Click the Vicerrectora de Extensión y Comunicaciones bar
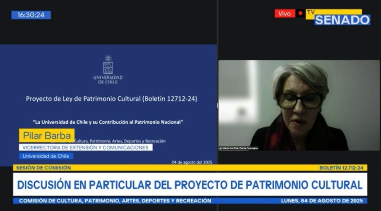This screenshot has width=381, height=211. 86,148
